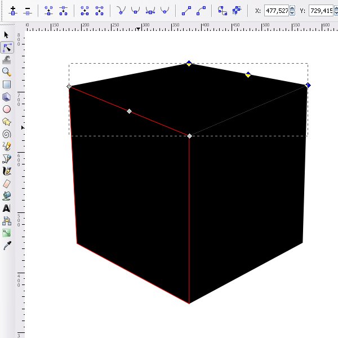Select the grey node at left corner

click(x=69, y=86)
